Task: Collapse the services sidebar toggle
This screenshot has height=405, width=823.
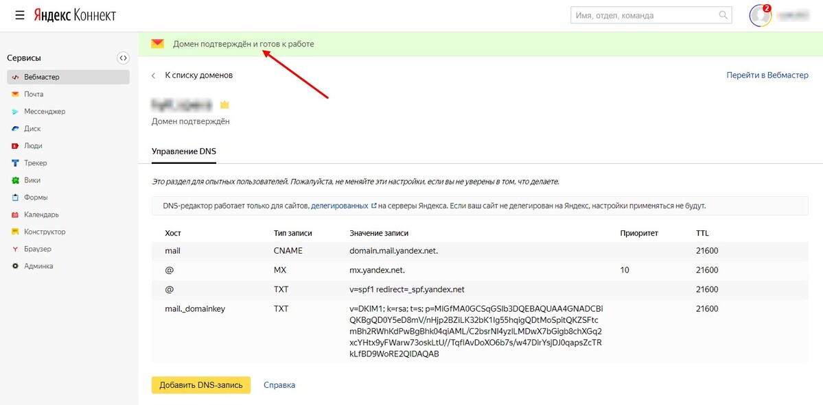Action: [123, 58]
